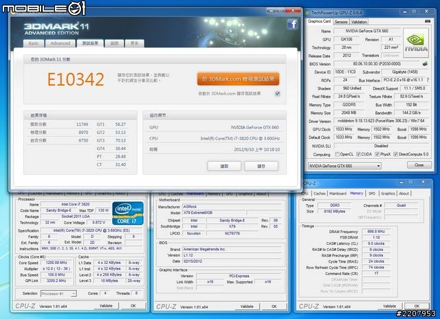Click the BIOS Brand value American Megatrends Inc.
The height and width of the screenshot is (319, 440).
click(232, 249)
